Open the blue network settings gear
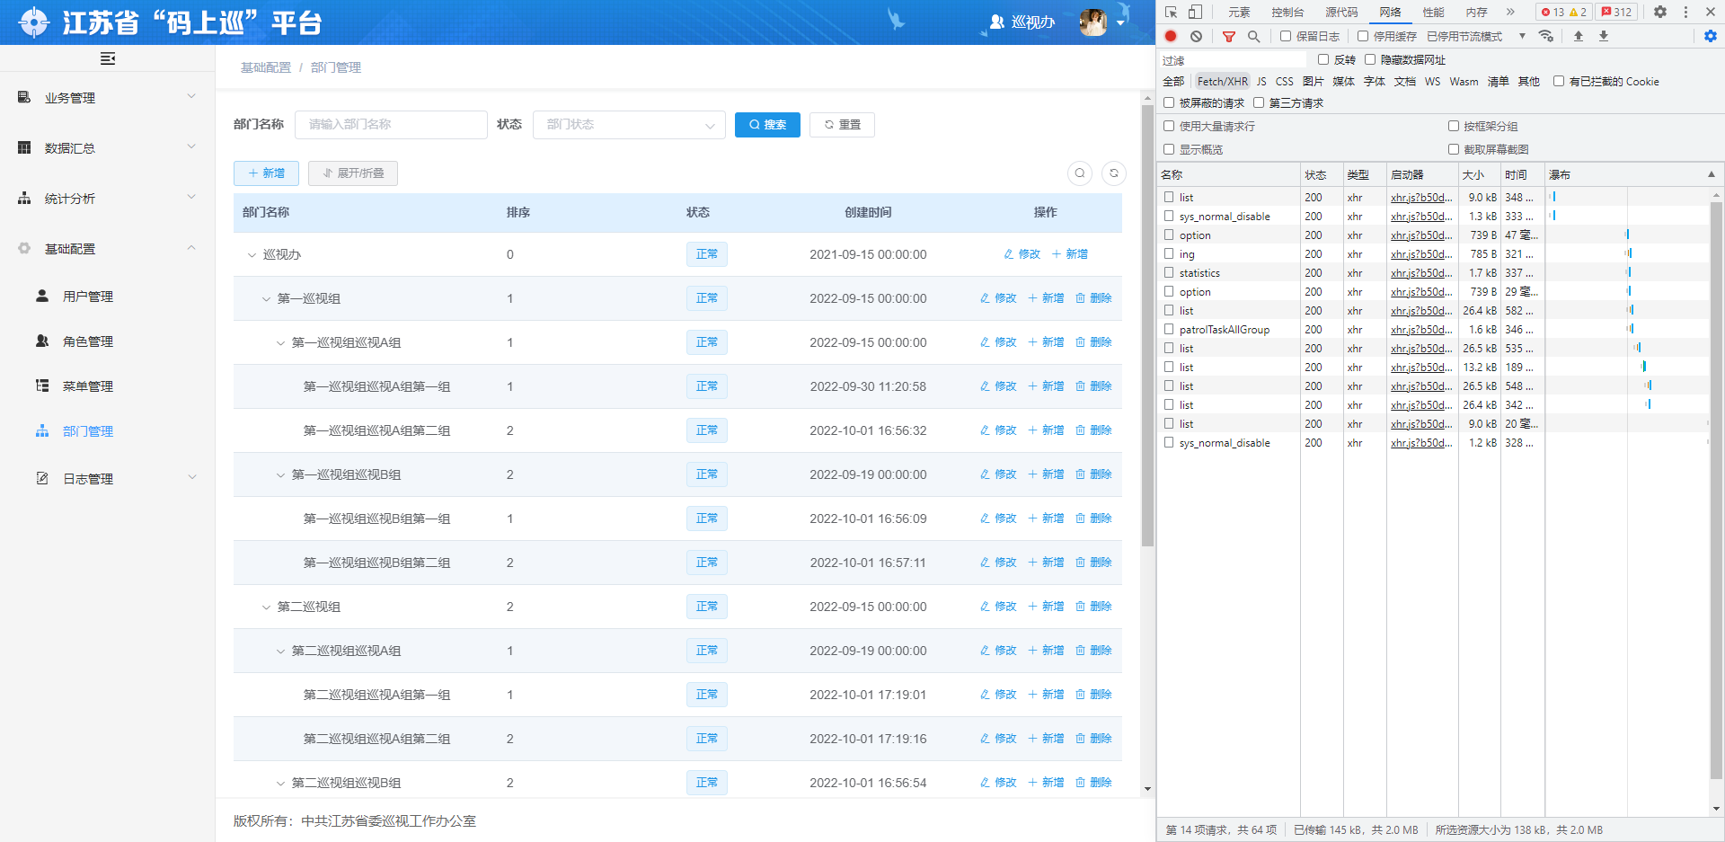1725x842 pixels. [1711, 36]
